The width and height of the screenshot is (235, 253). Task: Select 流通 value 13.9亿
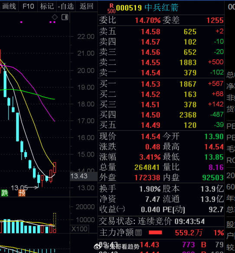coord(212,199)
